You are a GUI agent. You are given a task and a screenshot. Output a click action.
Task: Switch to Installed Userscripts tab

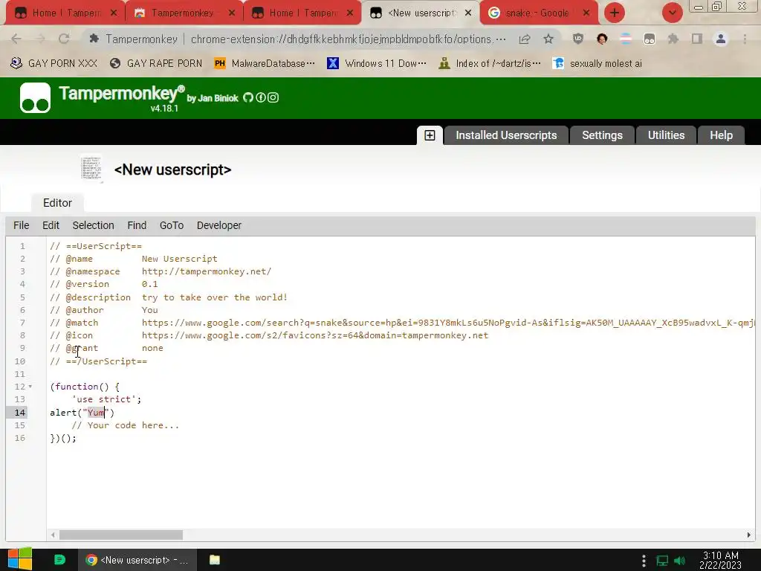(x=506, y=135)
